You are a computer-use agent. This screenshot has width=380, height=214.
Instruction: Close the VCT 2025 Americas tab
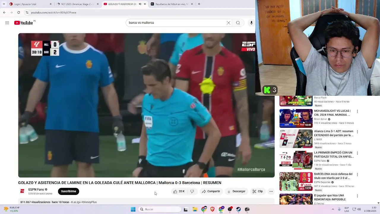click(97, 4)
